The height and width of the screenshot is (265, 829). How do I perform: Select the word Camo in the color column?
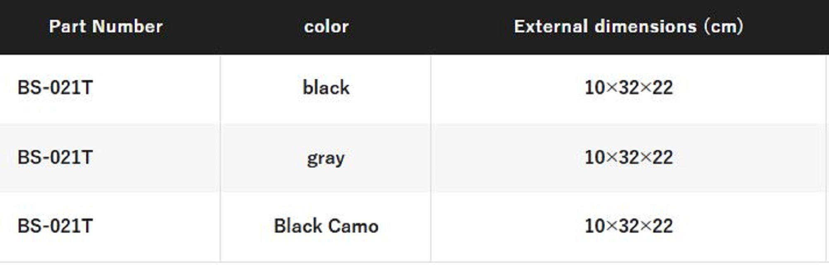(x=354, y=226)
